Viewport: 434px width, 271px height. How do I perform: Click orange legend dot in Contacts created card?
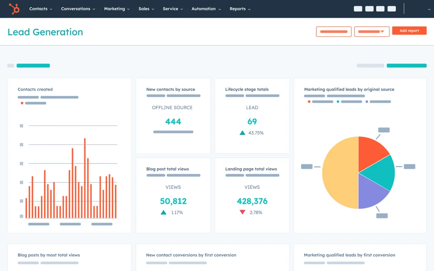22,103
